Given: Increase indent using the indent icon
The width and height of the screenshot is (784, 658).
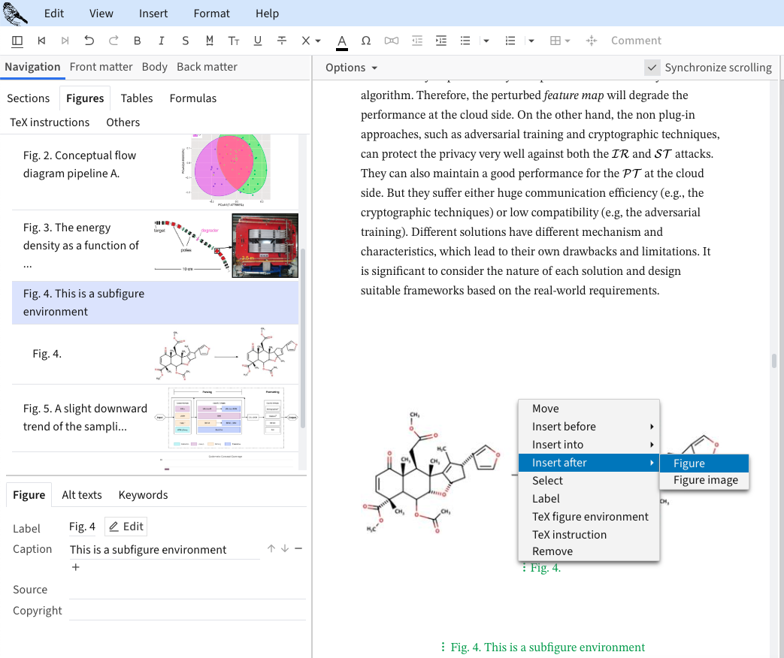Looking at the screenshot, I should click(441, 41).
